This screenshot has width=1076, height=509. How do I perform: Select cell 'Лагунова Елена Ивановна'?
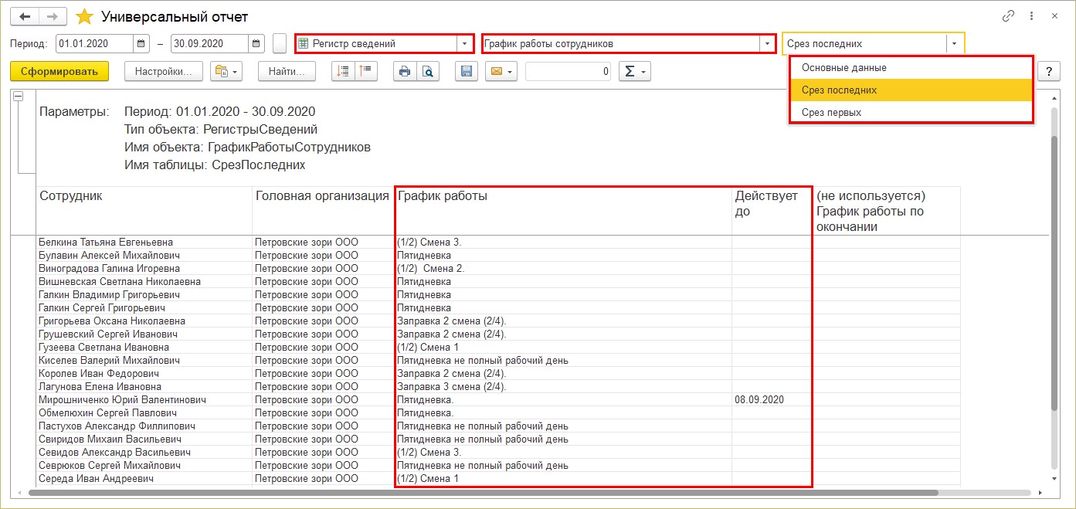(x=144, y=387)
